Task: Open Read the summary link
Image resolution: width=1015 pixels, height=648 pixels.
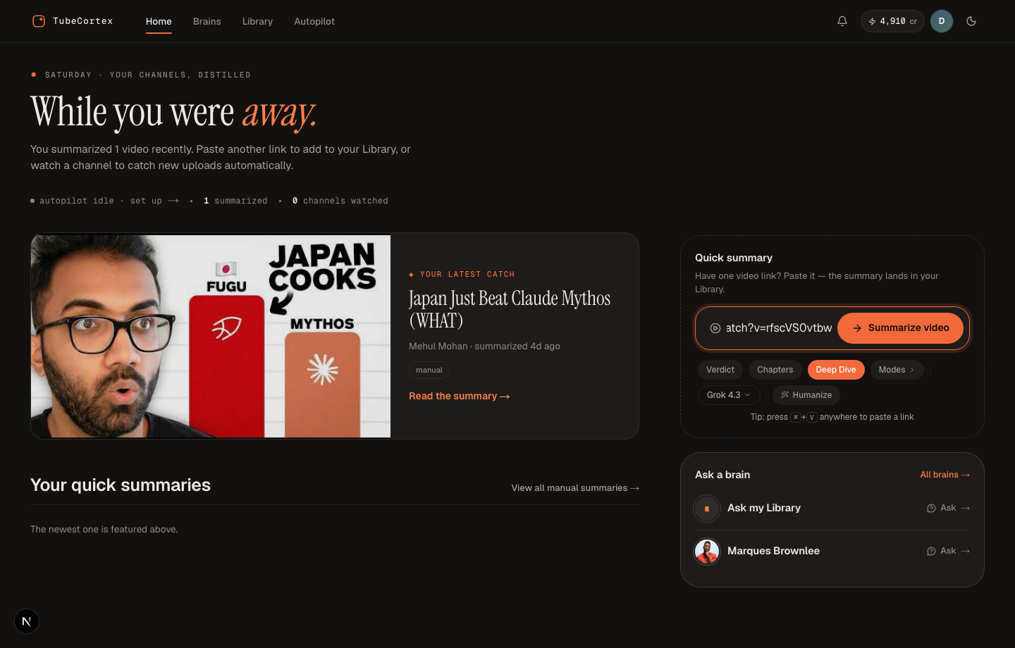Action: tap(459, 397)
